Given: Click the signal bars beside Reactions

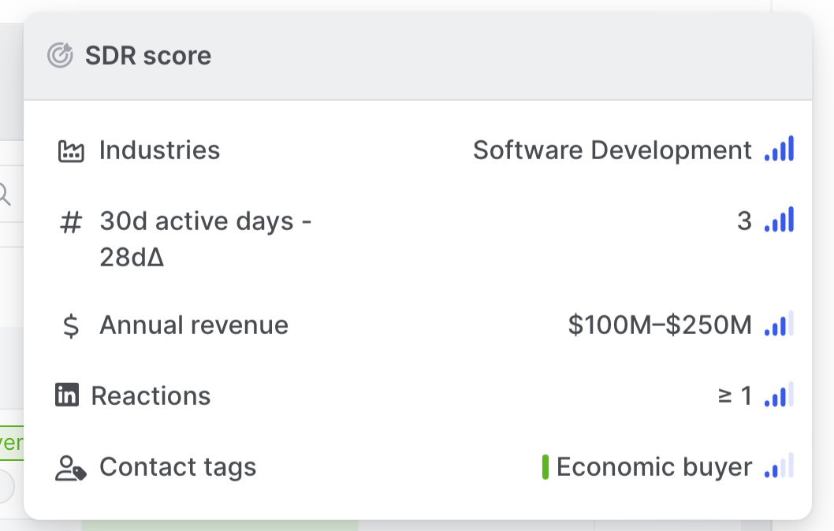Looking at the screenshot, I should [x=779, y=395].
